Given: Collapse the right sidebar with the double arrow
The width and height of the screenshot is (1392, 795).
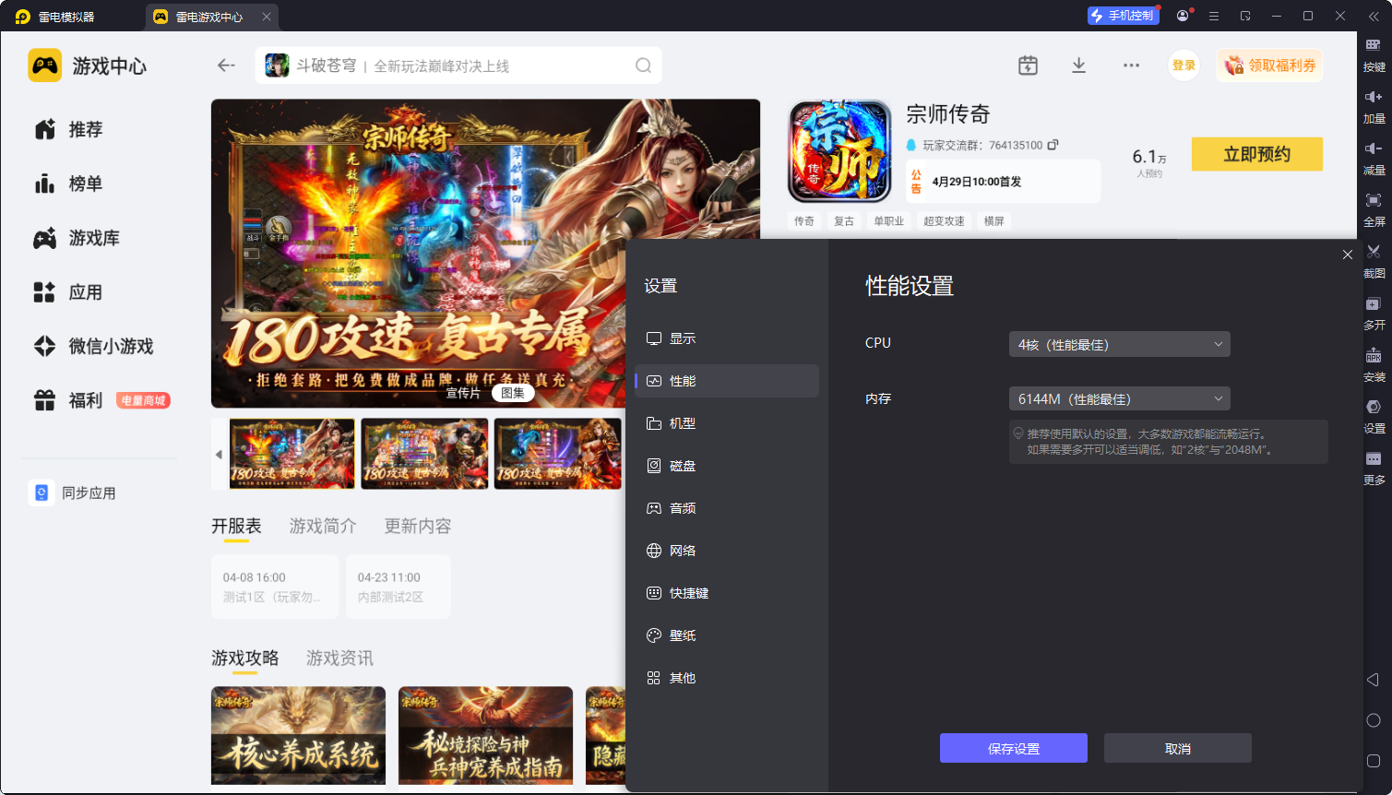Looking at the screenshot, I should pos(1374,17).
